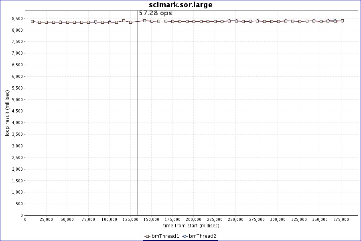
Task: Click the 25,000 x-axis tick label
Action: 46,219
